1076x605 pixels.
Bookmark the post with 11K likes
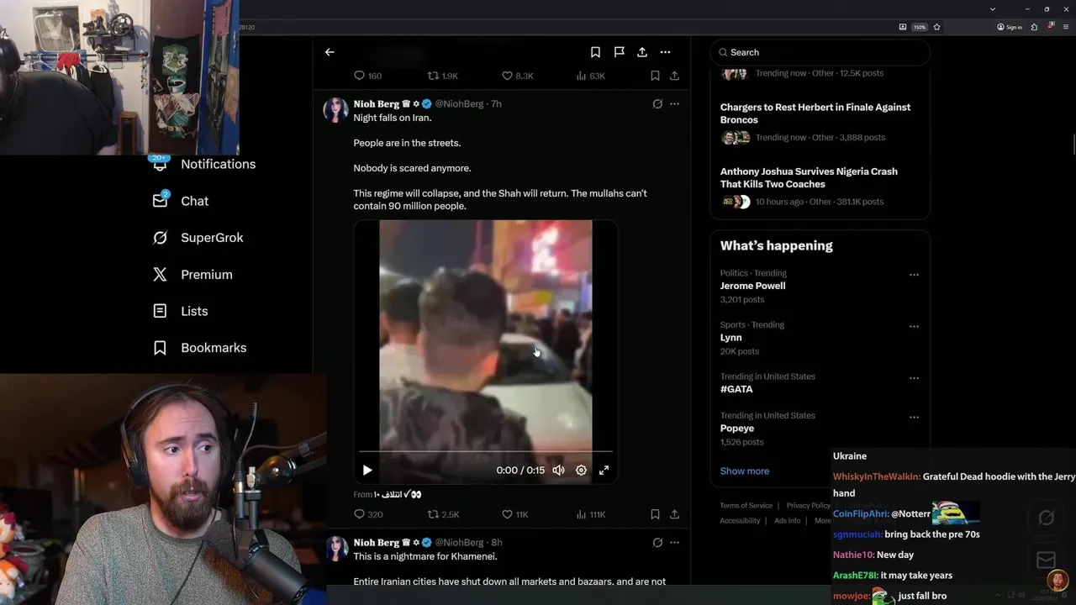[x=655, y=514]
